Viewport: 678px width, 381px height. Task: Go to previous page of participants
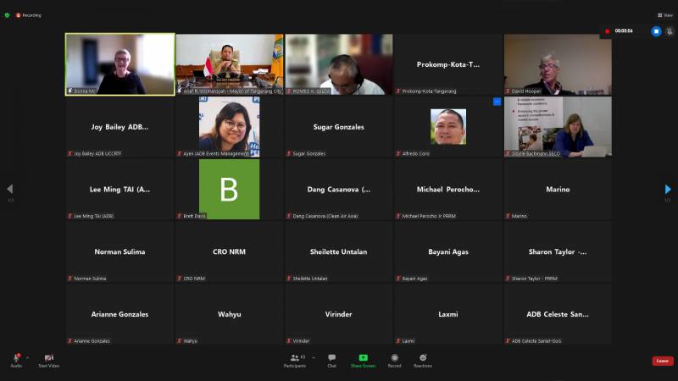point(10,189)
